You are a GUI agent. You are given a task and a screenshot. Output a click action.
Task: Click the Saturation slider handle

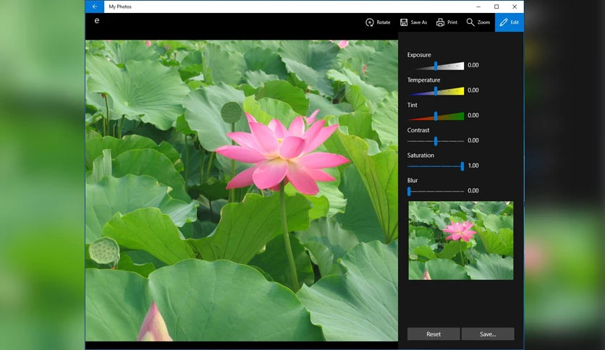click(462, 166)
